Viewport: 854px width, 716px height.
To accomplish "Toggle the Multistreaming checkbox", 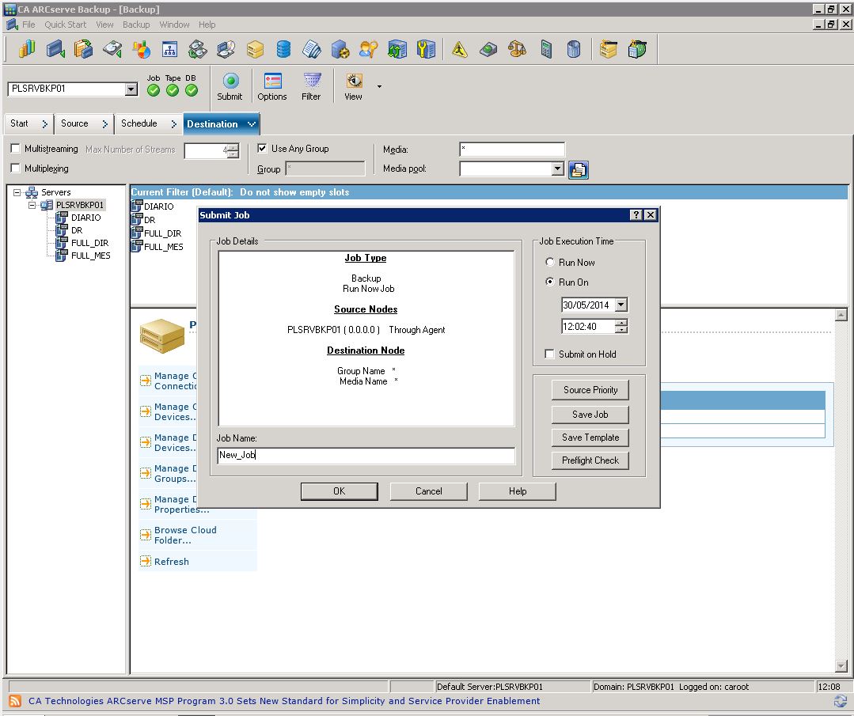I will click(15, 149).
